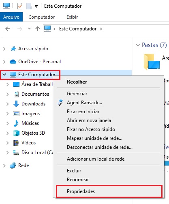The height and width of the screenshot is (204, 169).
Task: Expand the Disco Local (C:) node
Action: pyautogui.click(x=8, y=152)
